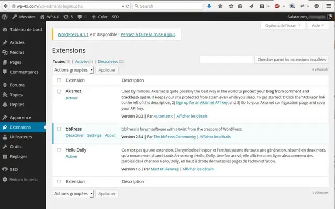Image resolution: width=335 pixels, height=209 pixels.
Task: Open the WordPress 4.1.1 link
Action: click(x=73, y=34)
